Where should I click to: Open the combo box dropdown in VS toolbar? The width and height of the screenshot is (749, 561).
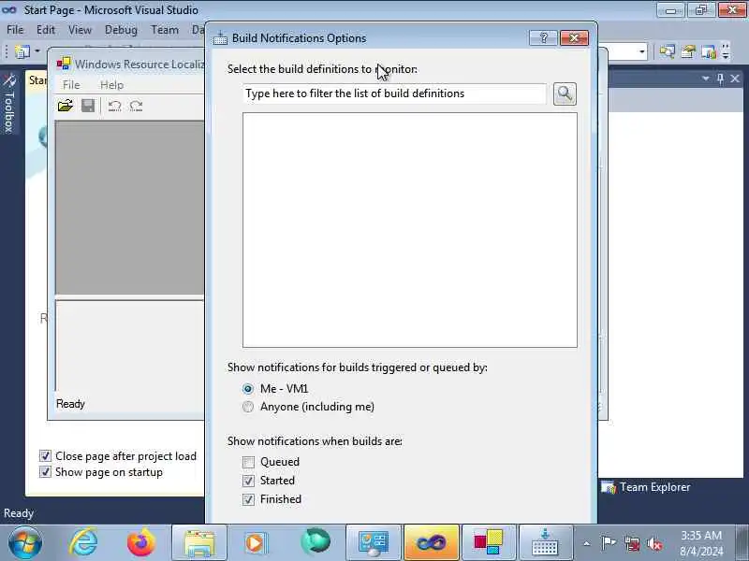[642, 51]
